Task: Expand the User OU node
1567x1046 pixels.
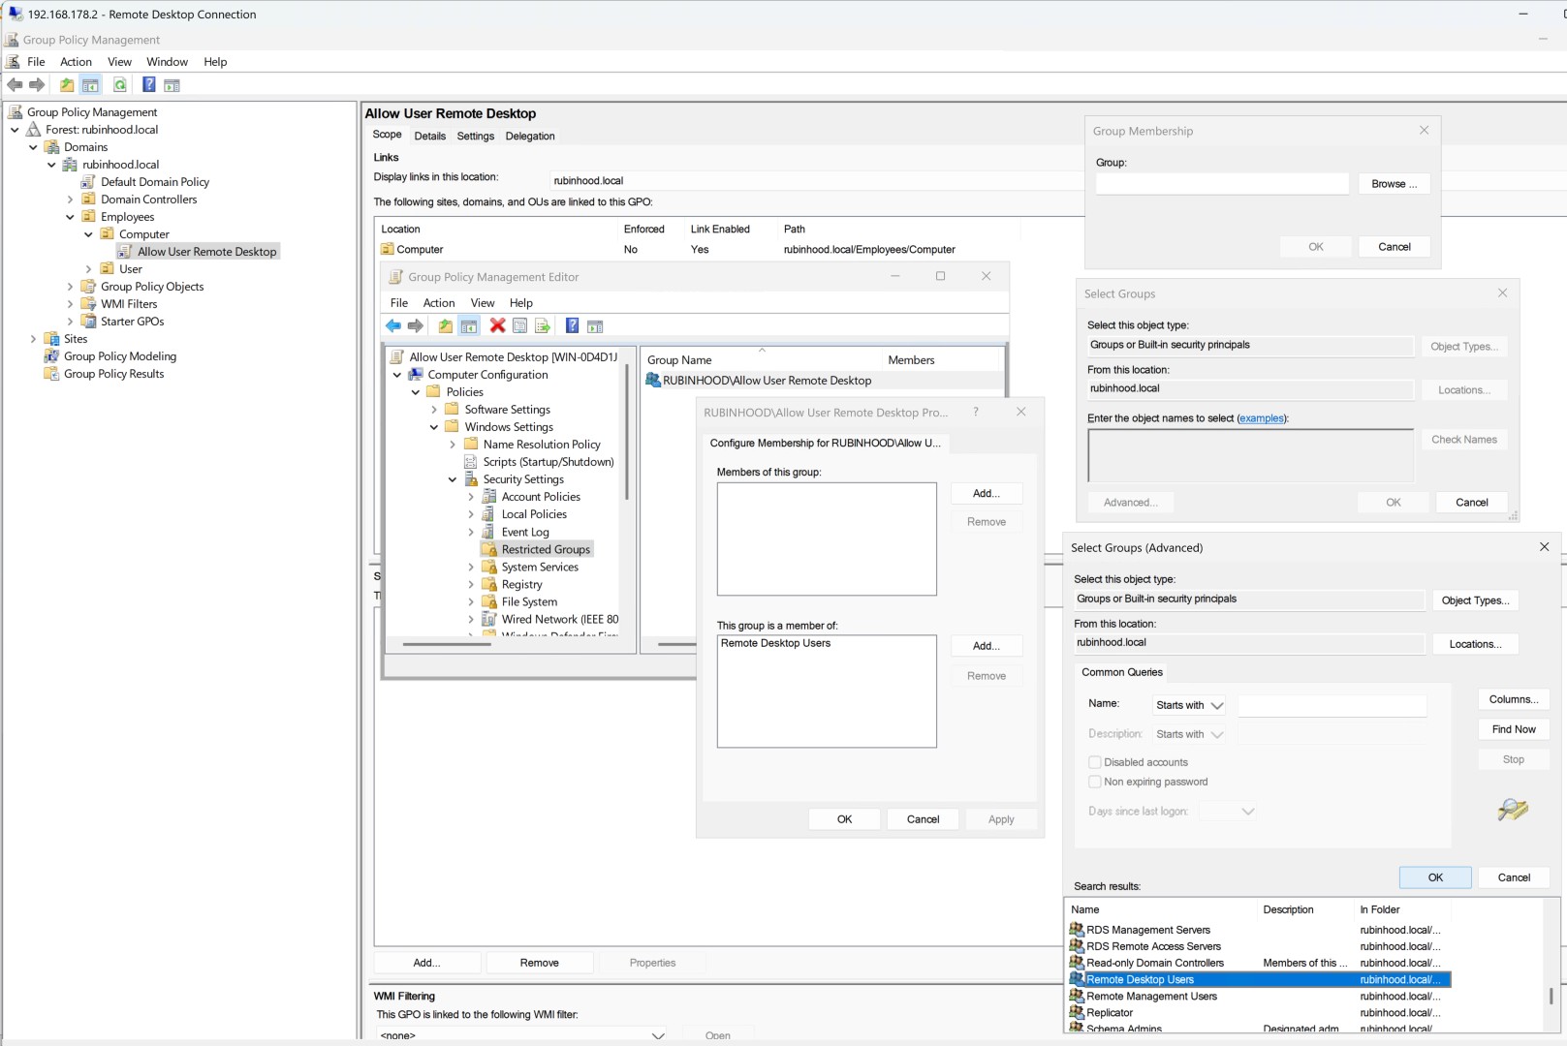Action: click(x=88, y=269)
